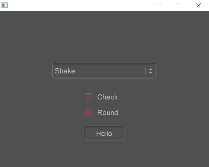This screenshot has height=167, width=209.
Task: Open the Shake combo box
Action: 104,71
